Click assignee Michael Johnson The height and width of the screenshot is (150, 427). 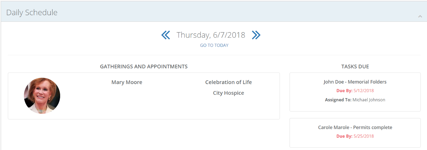point(369,100)
